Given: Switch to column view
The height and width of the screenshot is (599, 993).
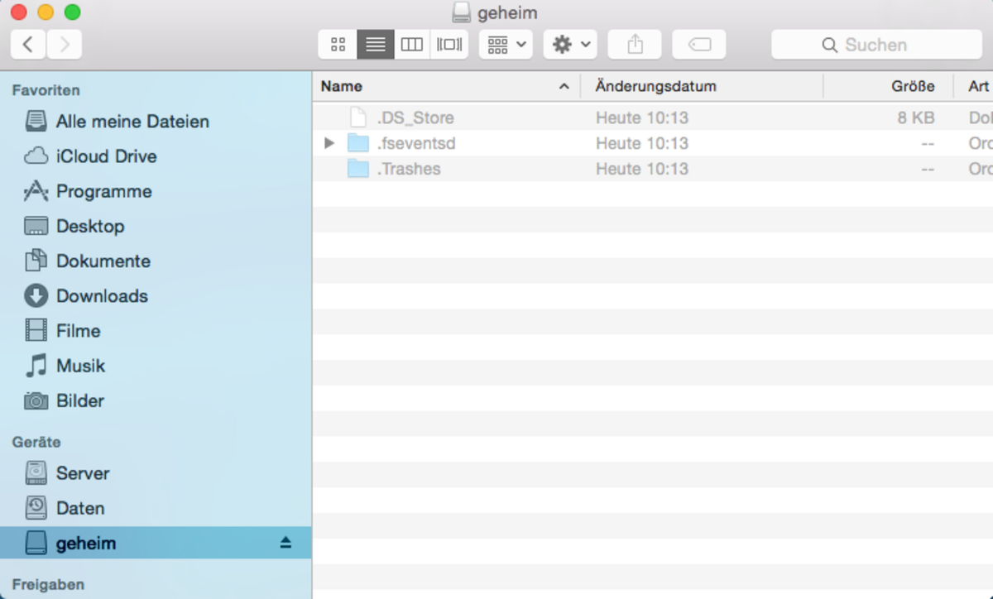Looking at the screenshot, I should tap(412, 45).
